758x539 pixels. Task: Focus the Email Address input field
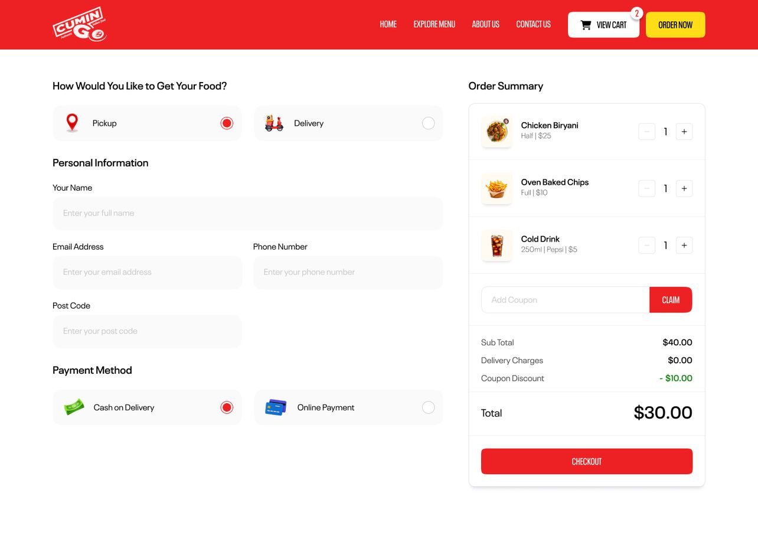[x=147, y=272]
